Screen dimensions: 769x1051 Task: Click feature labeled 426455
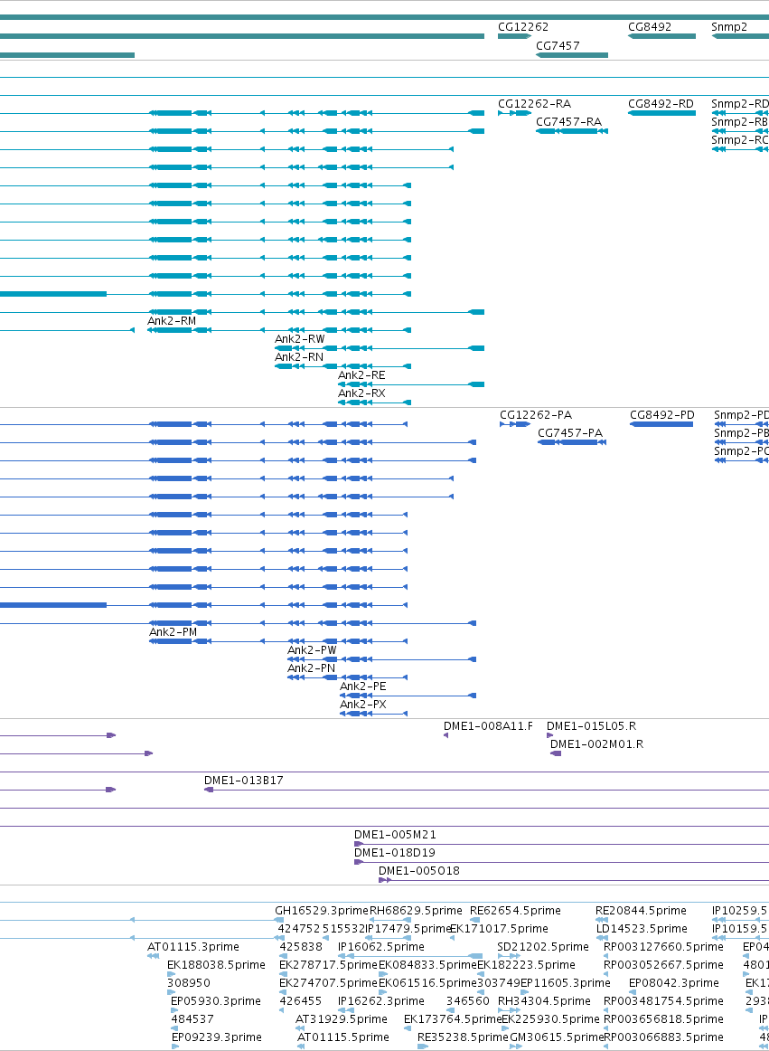[x=301, y=1001]
